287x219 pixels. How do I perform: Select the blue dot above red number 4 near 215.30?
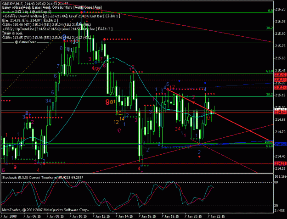(205, 83)
